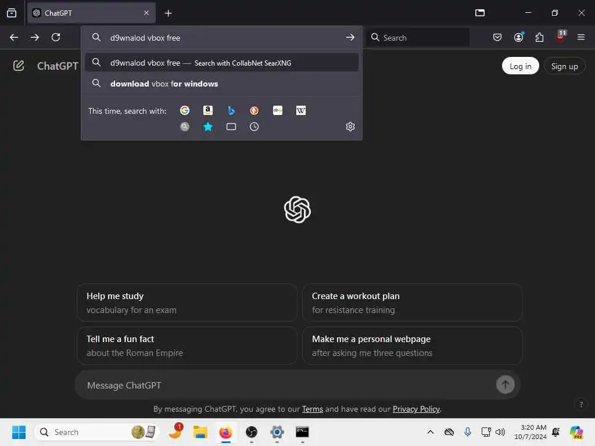Search open tabs using the tab icon

pyautogui.click(x=231, y=127)
